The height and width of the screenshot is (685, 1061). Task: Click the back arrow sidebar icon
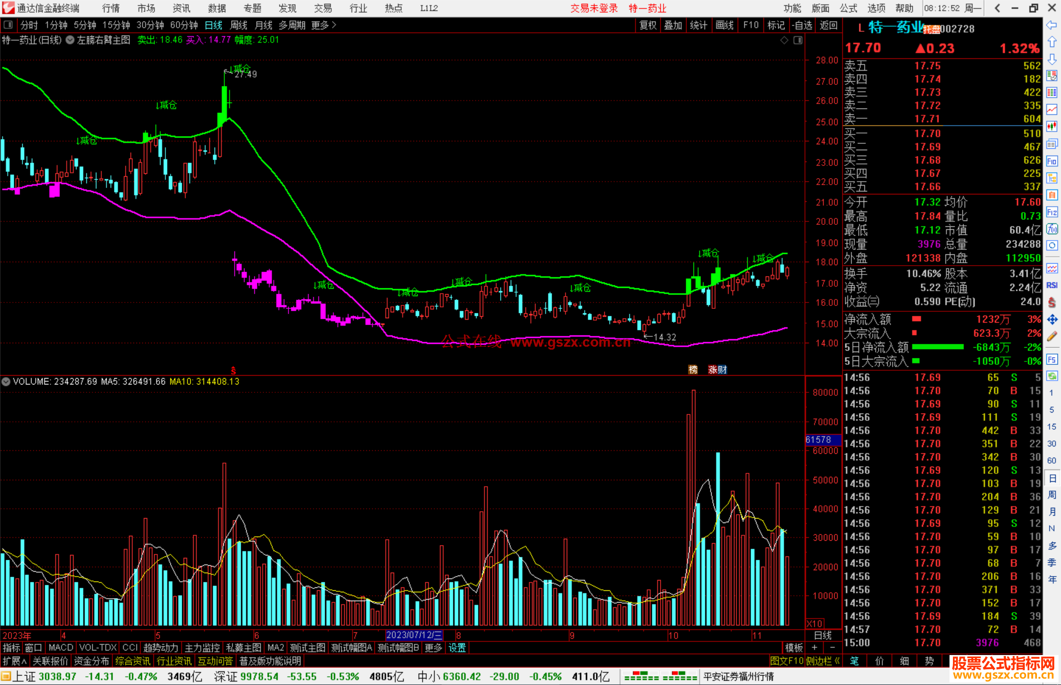click(1052, 25)
